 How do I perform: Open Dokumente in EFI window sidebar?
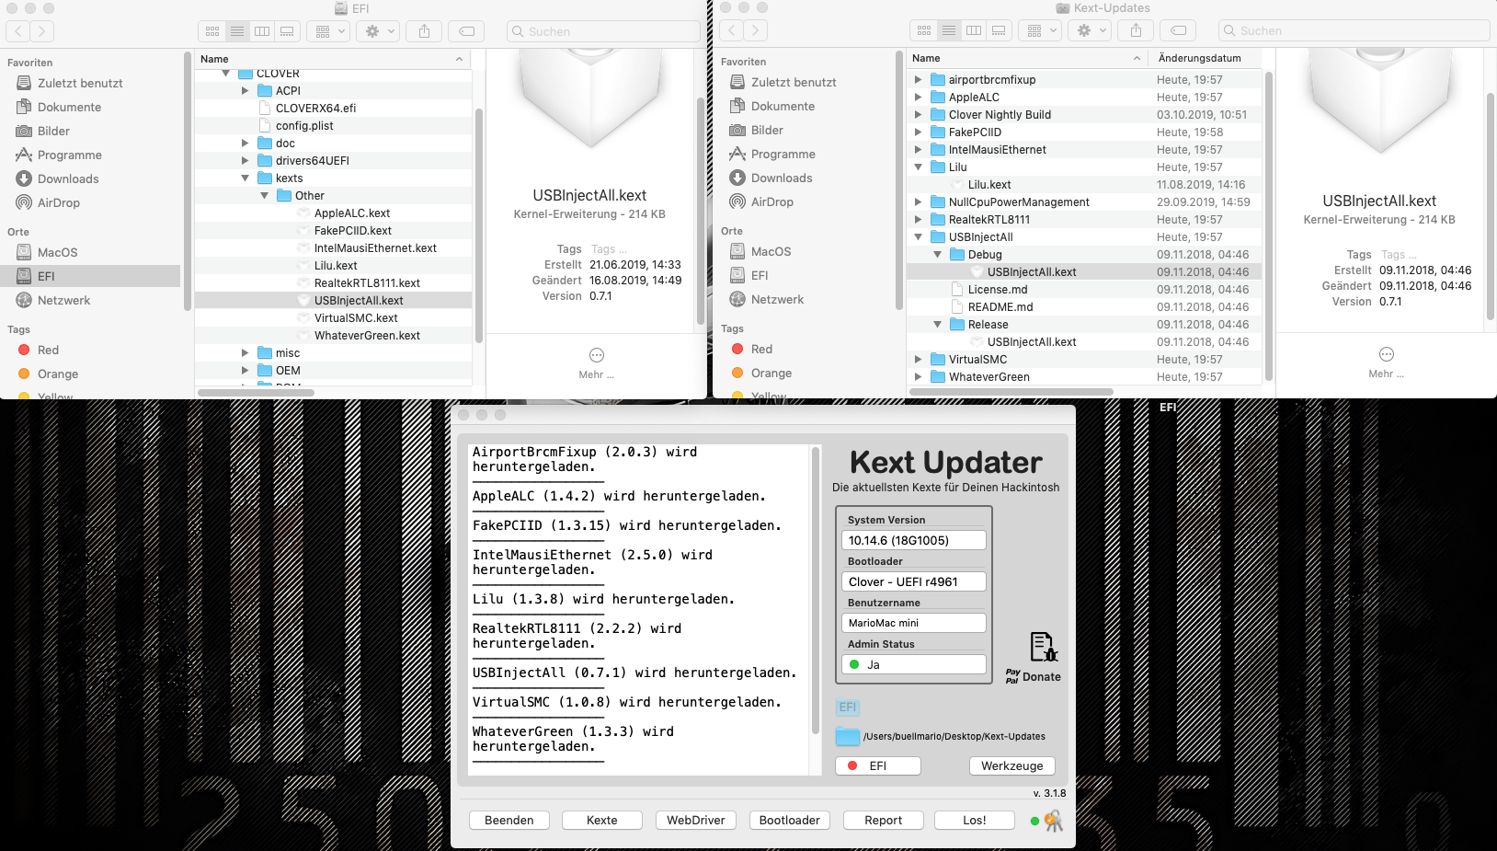click(x=69, y=107)
